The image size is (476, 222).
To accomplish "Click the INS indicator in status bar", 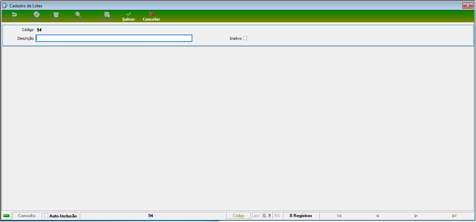I will (x=277, y=216).
